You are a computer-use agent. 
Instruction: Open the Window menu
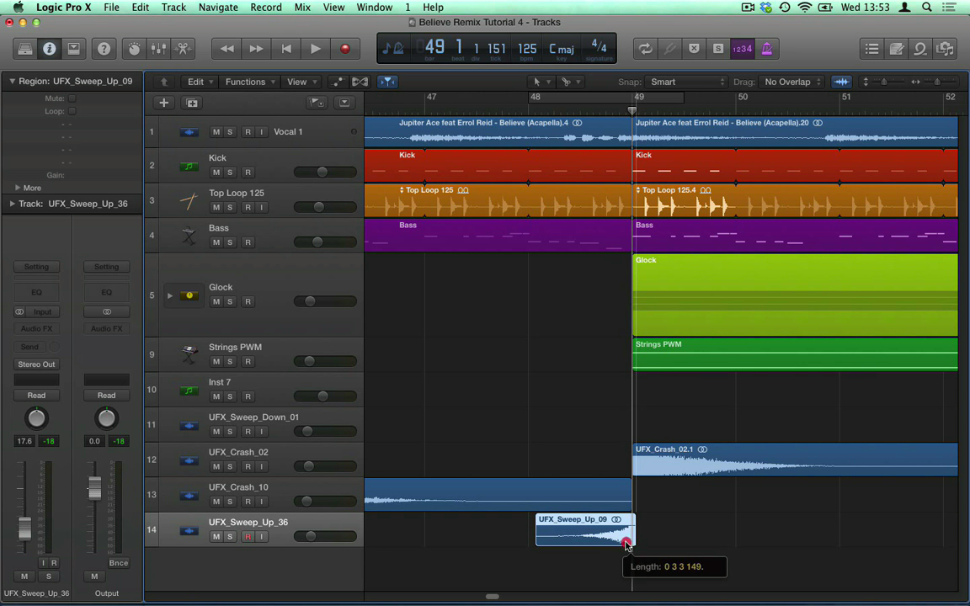pos(374,8)
